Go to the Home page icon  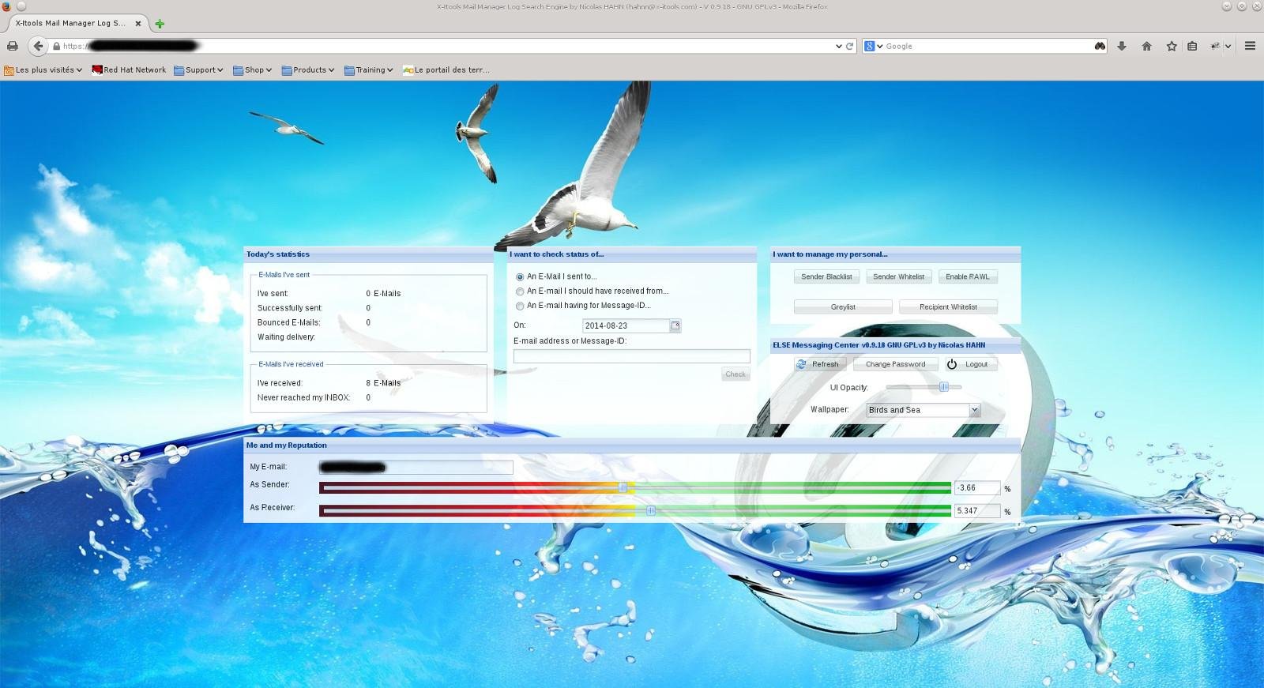[1146, 46]
